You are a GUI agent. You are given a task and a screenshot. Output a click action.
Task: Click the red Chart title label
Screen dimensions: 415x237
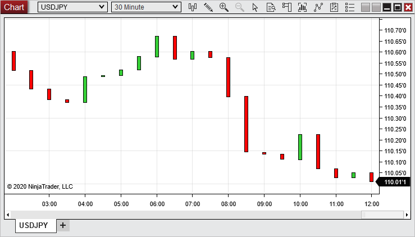click(14, 7)
